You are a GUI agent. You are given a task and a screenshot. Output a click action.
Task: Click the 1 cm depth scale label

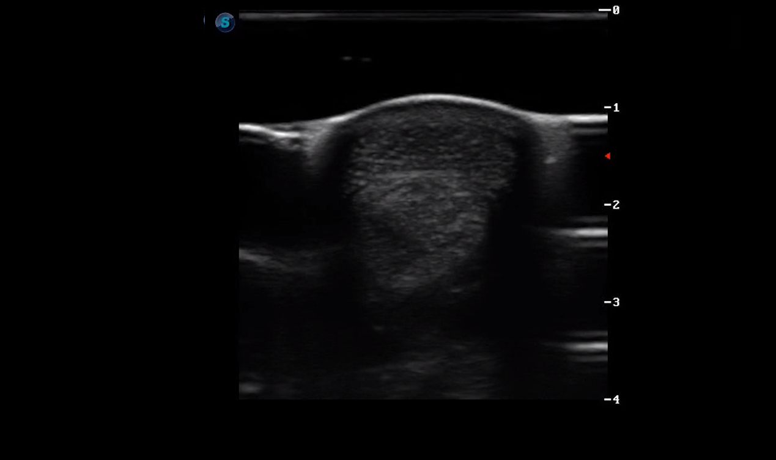(x=616, y=108)
